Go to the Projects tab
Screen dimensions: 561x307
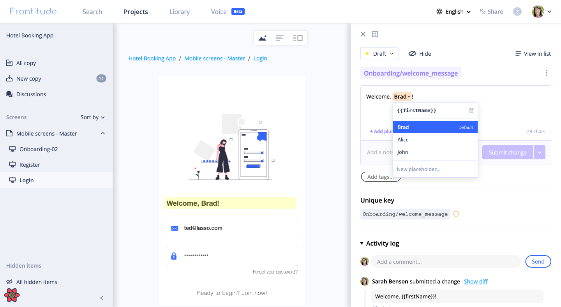point(136,12)
